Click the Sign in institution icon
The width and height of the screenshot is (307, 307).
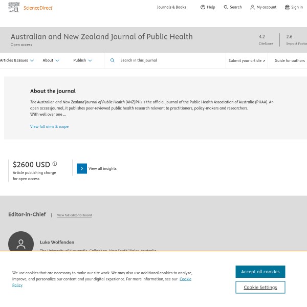coord(287,7)
